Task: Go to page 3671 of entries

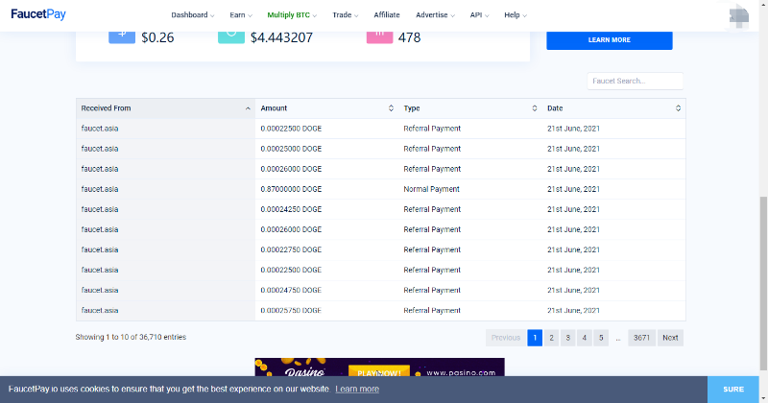Action: (x=641, y=338)
